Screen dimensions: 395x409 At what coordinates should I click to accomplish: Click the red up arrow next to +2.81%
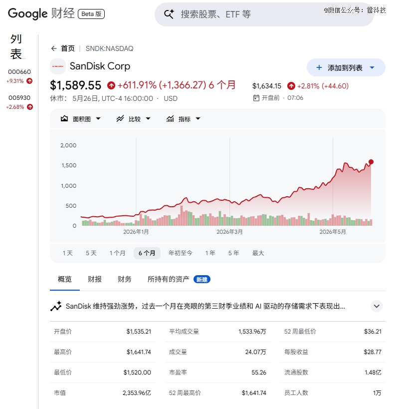[x=291, y=86]
